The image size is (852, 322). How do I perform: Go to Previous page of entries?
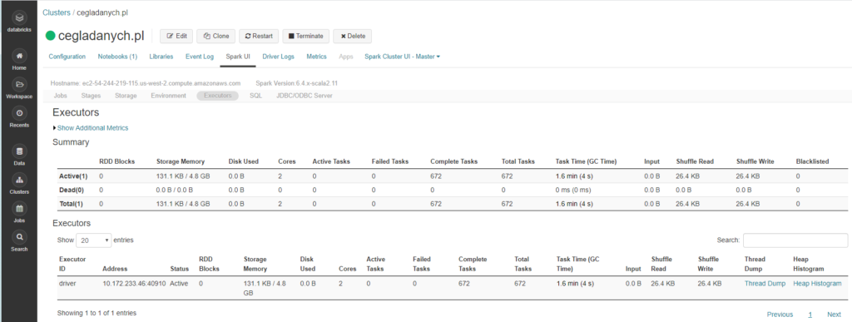pyautogui.click(x=780, y=315)
